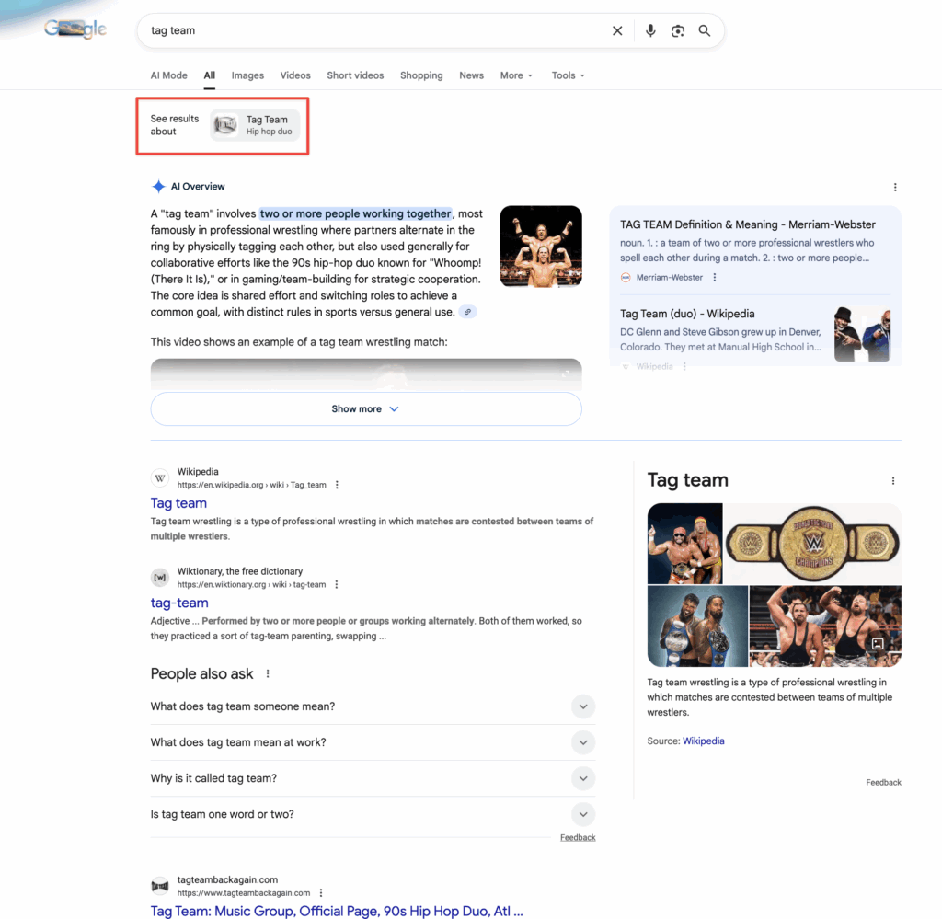Switch to the Images tab
Viewport: 942px width, 919px height.
(247, 75)
